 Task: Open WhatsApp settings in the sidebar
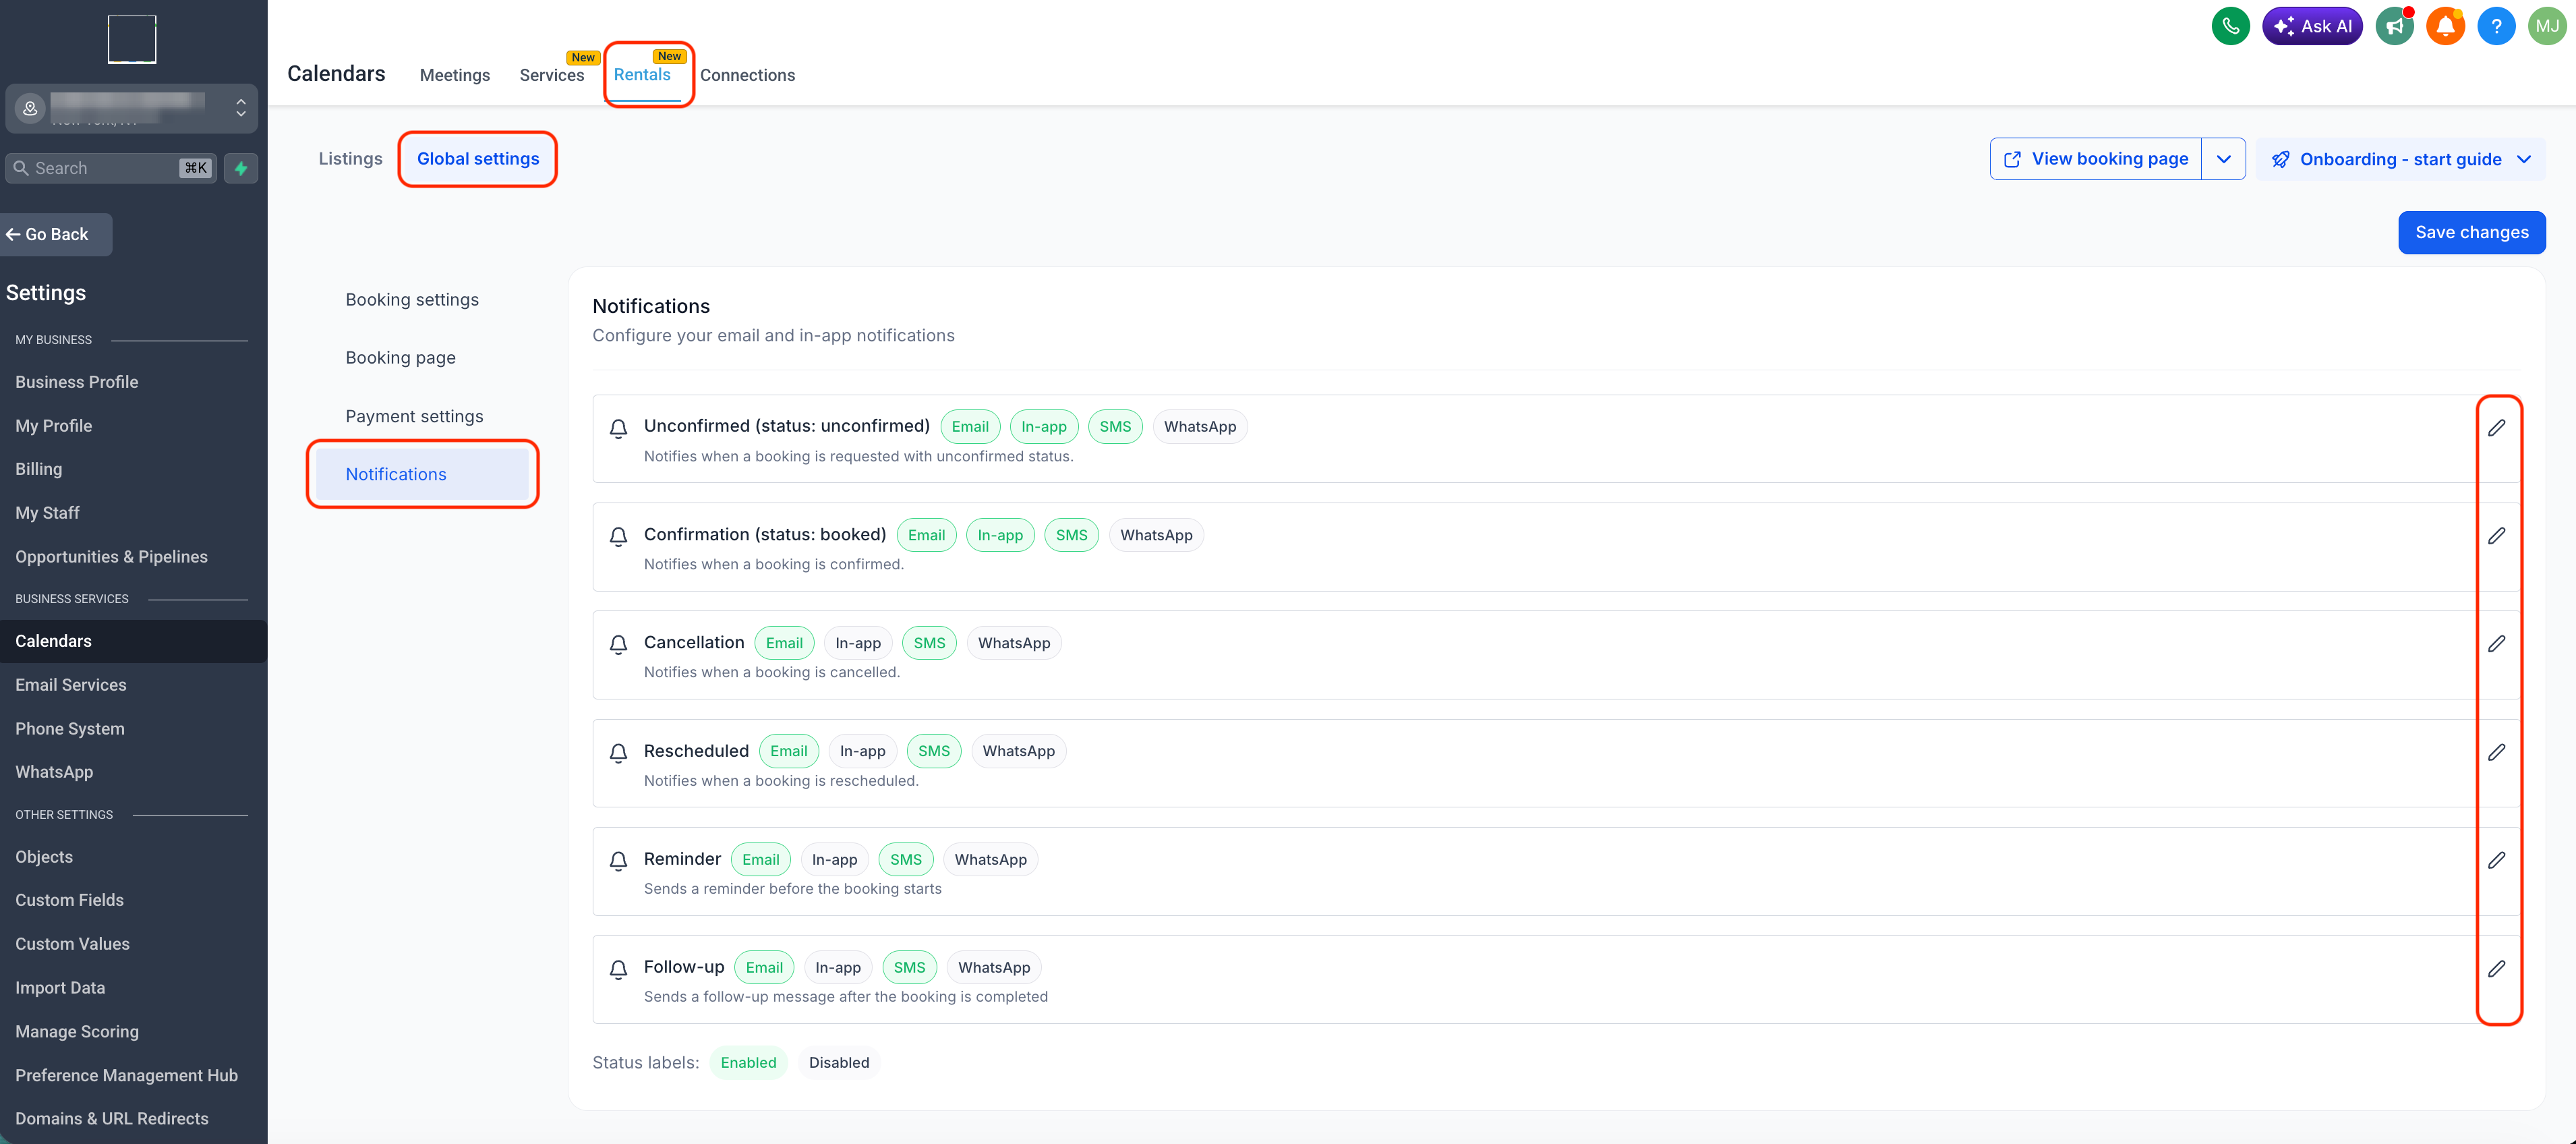[54, 772]
